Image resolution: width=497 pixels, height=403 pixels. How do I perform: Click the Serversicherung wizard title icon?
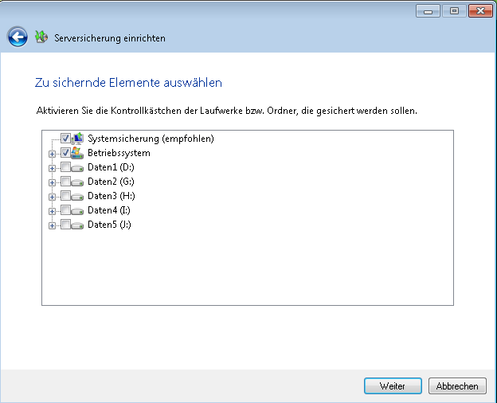(41, 37)
